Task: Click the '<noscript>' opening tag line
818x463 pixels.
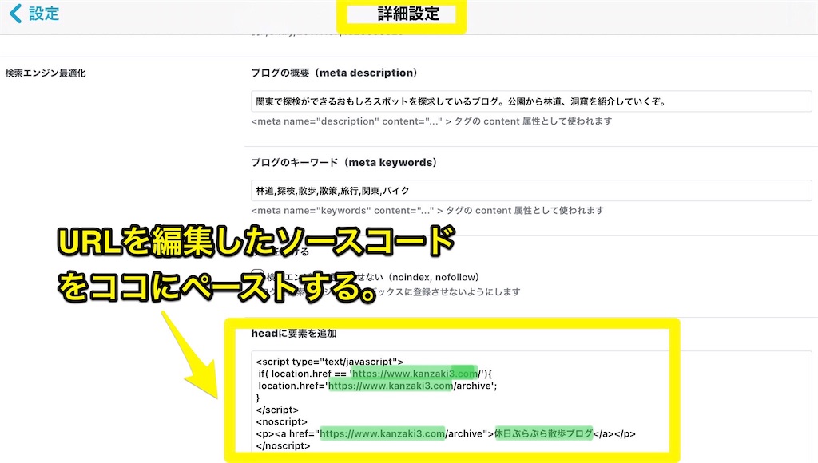Action: tap(282, 421)
